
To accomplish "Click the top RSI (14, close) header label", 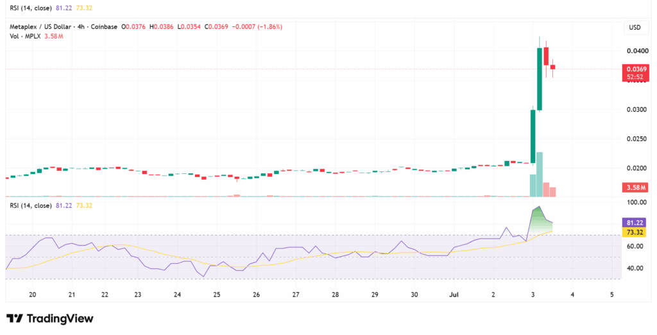I will pos(31,8).
